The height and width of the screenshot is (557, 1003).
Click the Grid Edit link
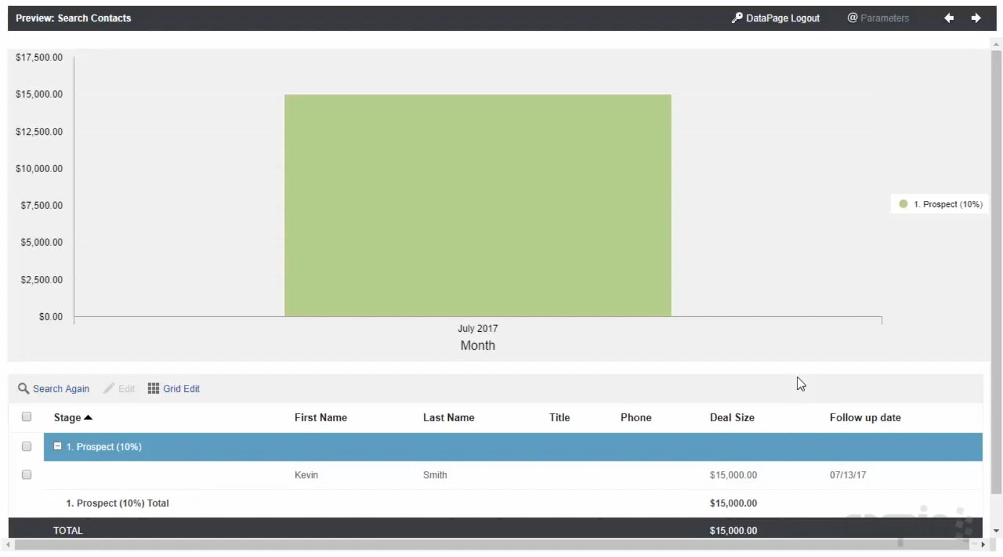click(181, 388)
